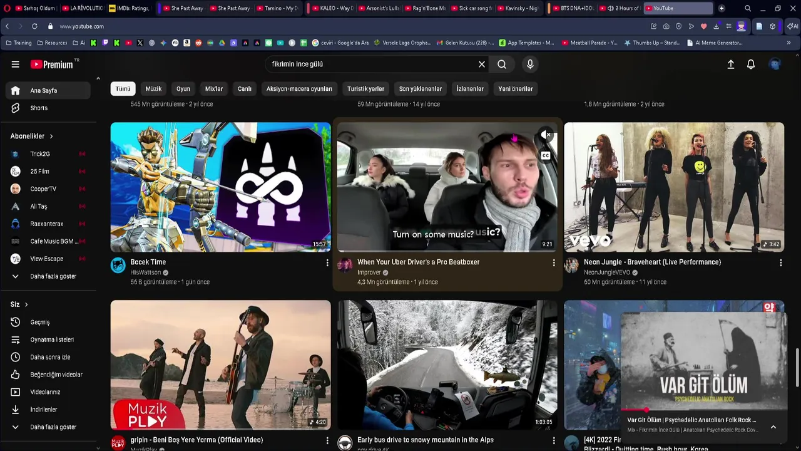Open the notifications bell
Screen dimensions: 801x451
point(751,64)
